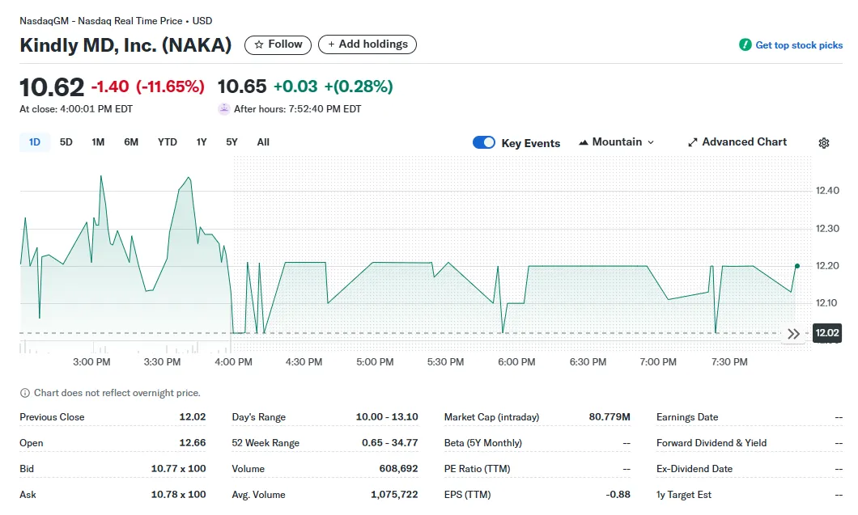Click the green endpoint dot on price chart
The height and width of the screenshot is (515, 858).
[797, 266]
